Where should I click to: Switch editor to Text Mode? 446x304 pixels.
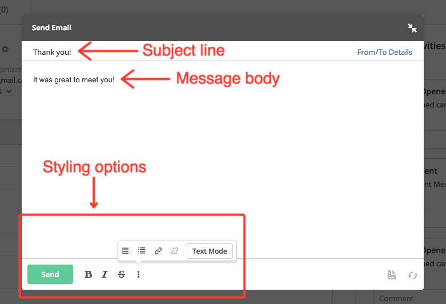210,251
